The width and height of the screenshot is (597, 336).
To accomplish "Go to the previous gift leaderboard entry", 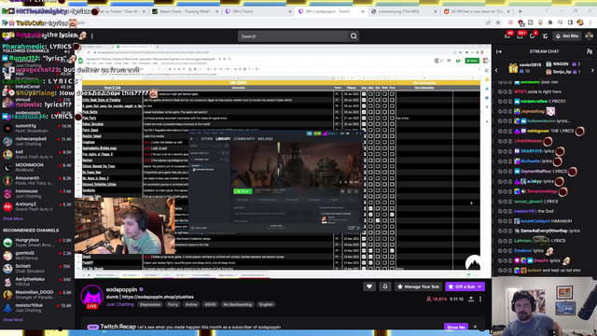I will coord(496,70).
